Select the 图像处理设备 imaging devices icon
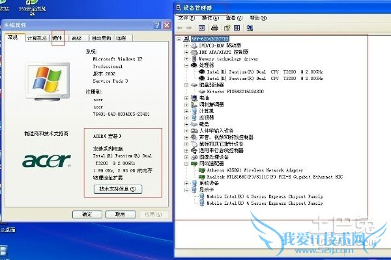This screenshot has height=260, width=391. coord(194,157)
